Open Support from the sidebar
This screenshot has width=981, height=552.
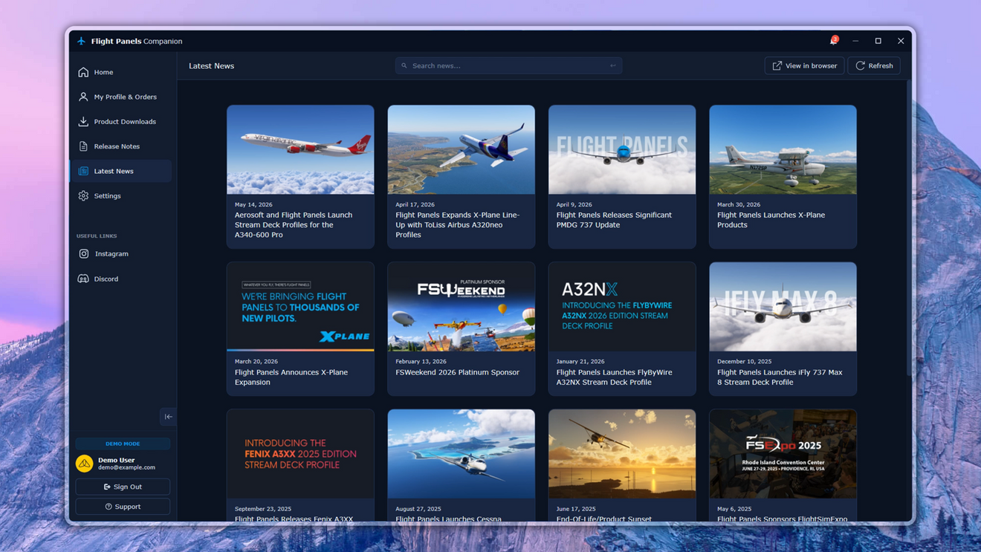click(x=123, y=507)
